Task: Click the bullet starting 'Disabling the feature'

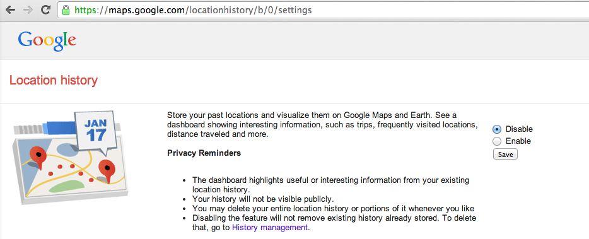Action: coord(334,223)
